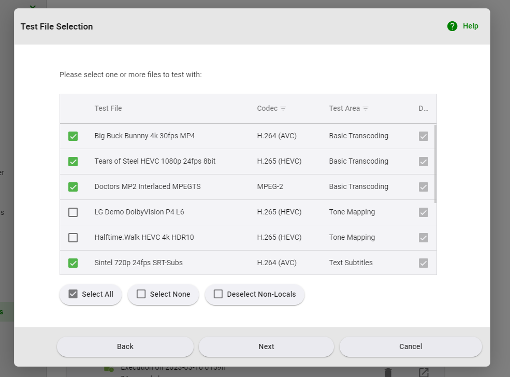Go Back to the previous step
The height and width of the screenshot is (377, 510).
125,346
